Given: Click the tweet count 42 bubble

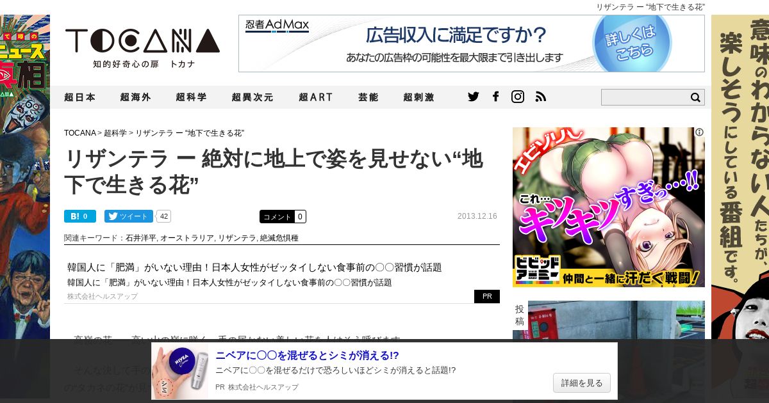Looking at the screenshot, I should pyautogui.click(x=164, y=216).
